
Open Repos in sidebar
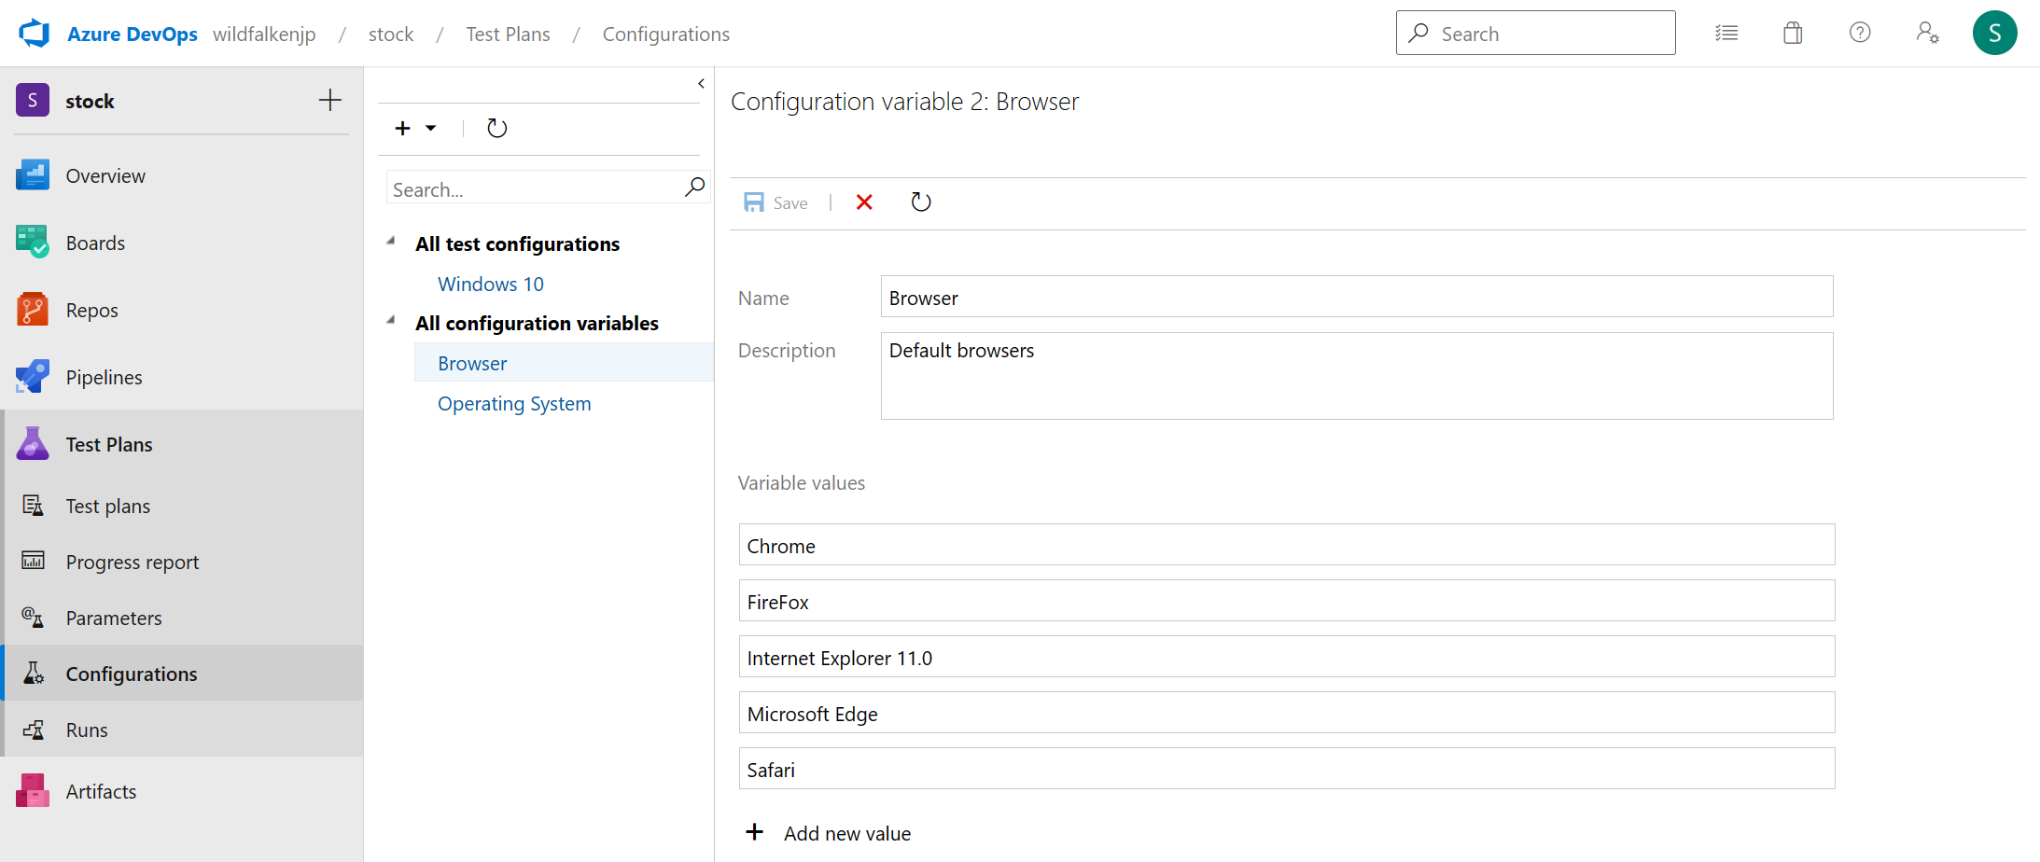pos(182,310)
